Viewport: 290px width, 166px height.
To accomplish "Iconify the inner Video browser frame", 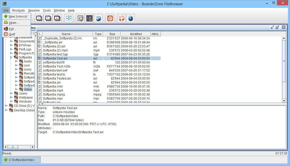I will point(272,28).
